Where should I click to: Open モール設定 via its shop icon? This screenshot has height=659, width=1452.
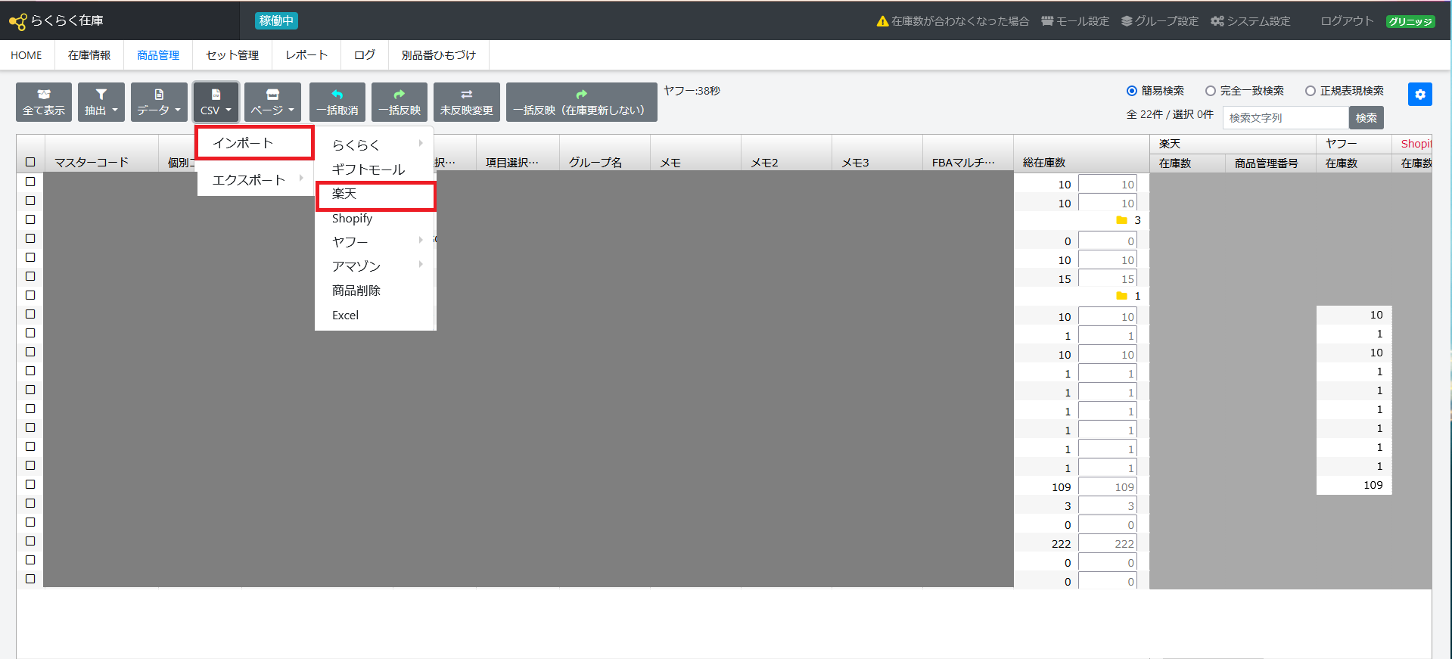click(x=1047, y=21)
